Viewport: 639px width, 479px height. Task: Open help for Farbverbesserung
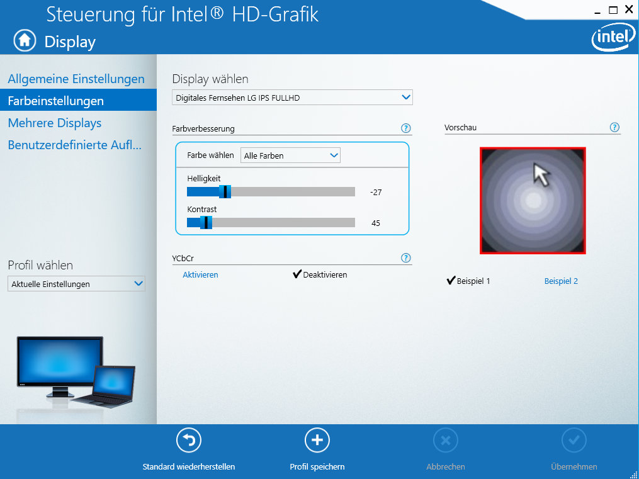405,128
